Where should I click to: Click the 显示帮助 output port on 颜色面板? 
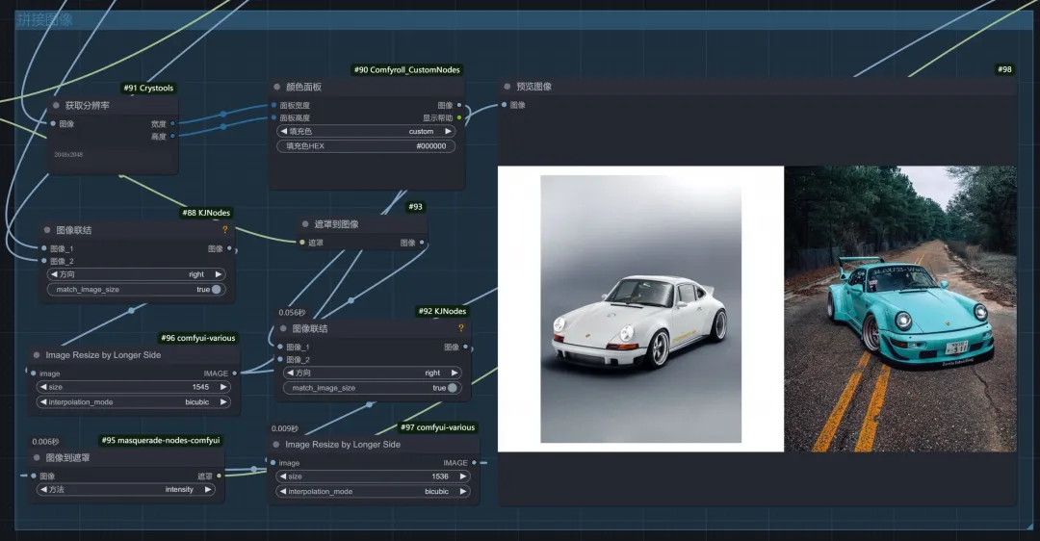tap(459, 117)
